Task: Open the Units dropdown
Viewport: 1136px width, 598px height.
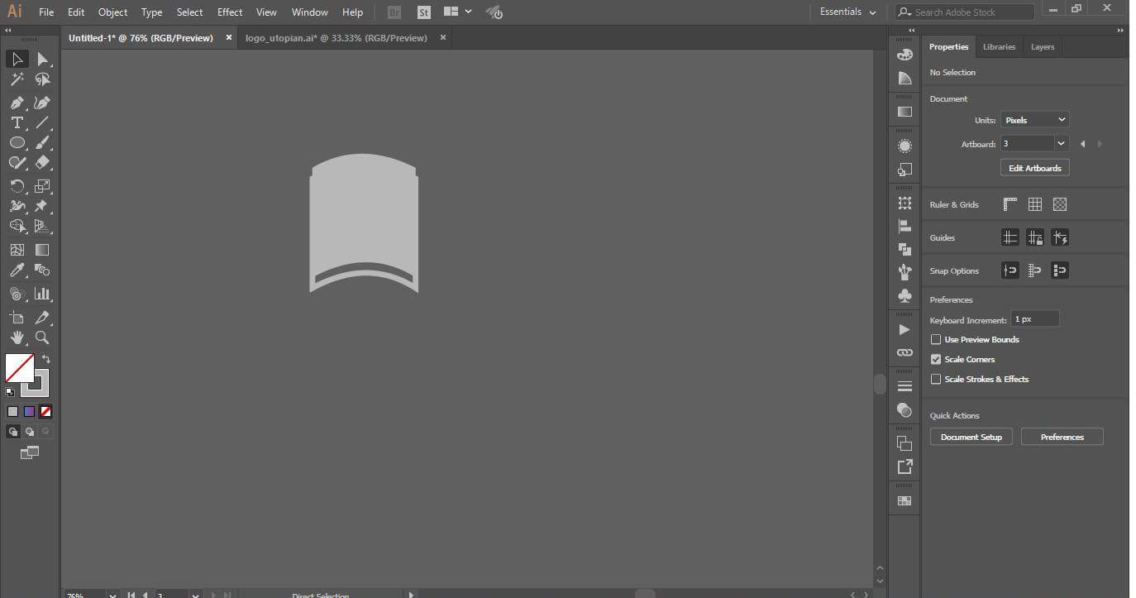Action: pos(1034,120)
